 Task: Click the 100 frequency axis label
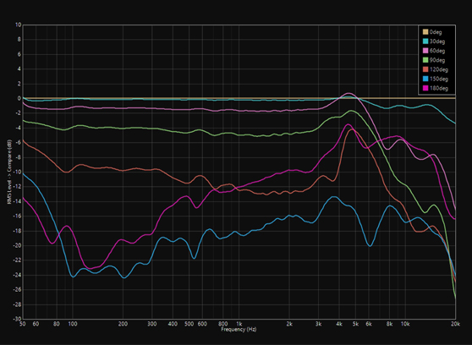click(73, 324)
